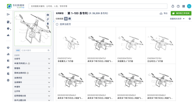Click the camera icon on the drone image
Image resolution: width=192 pixels, height=103 pixels.
point(48,15)
